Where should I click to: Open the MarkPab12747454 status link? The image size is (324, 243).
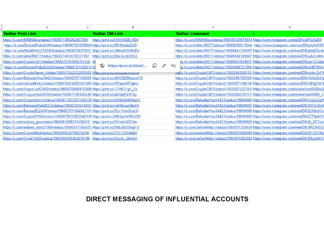click(48, 51)
